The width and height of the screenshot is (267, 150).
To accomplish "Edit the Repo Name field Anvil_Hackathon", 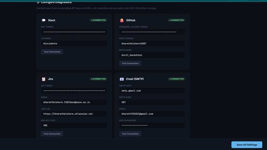I will (152, 55).
